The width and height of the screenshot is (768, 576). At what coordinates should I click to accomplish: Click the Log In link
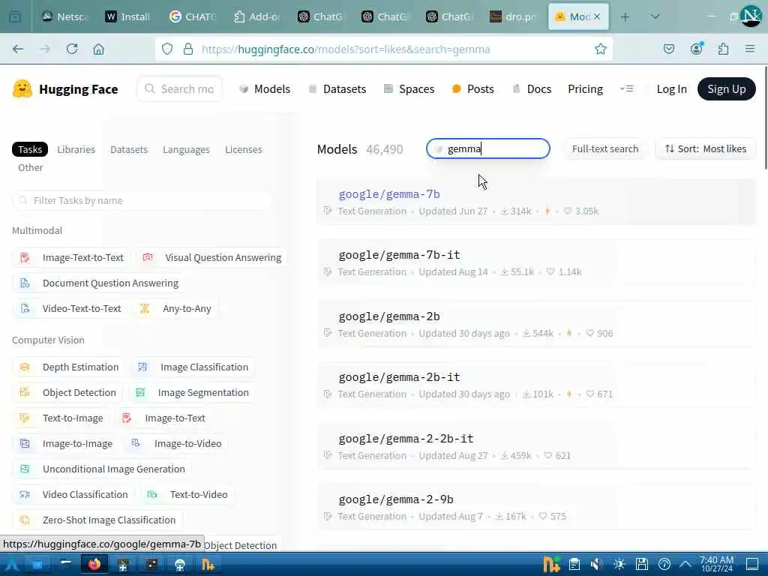click(671, 89)
